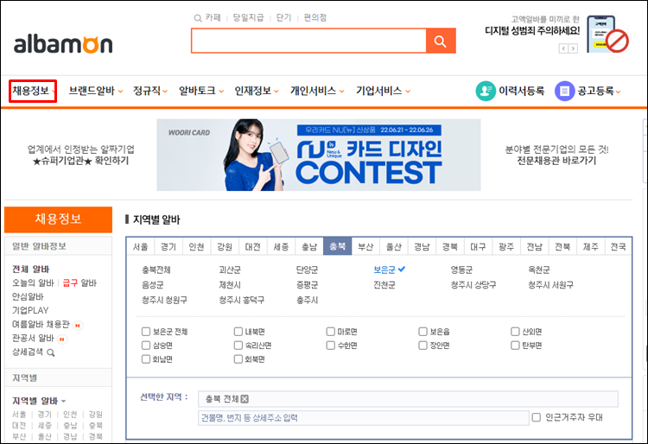This screenshot has height=444, width=648.
Task: Click the 건물명, 번지 address input field
Action: [x=364, y=417]
